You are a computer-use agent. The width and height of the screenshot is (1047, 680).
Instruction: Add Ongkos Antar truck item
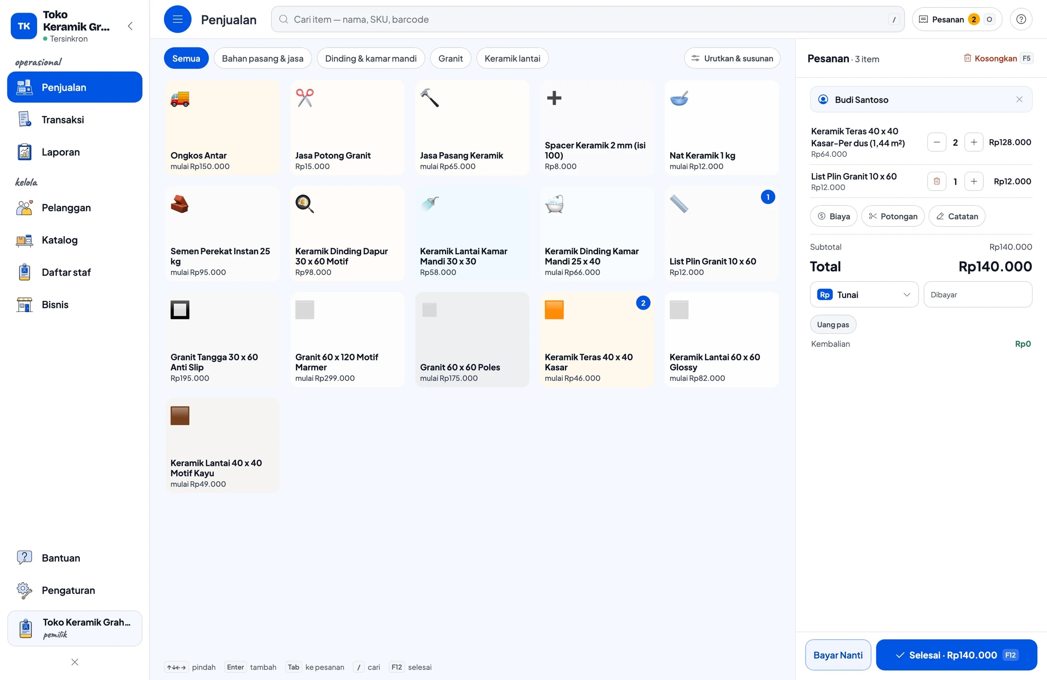point(222,128)
